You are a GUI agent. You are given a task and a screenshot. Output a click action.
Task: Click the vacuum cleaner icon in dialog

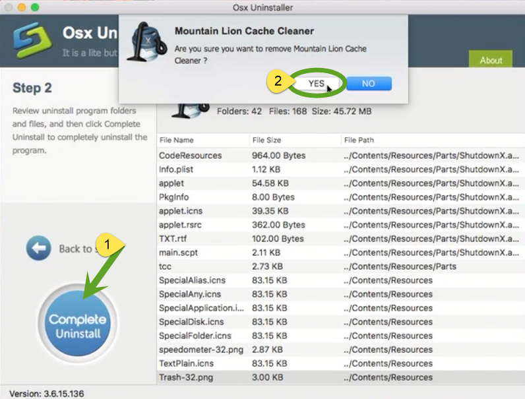tap(146, 42)
